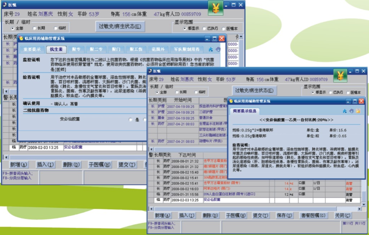Click the yen fee icon in front 医嘱 window
The width and height of the screenshot is (369, 235).
(340, 76)
